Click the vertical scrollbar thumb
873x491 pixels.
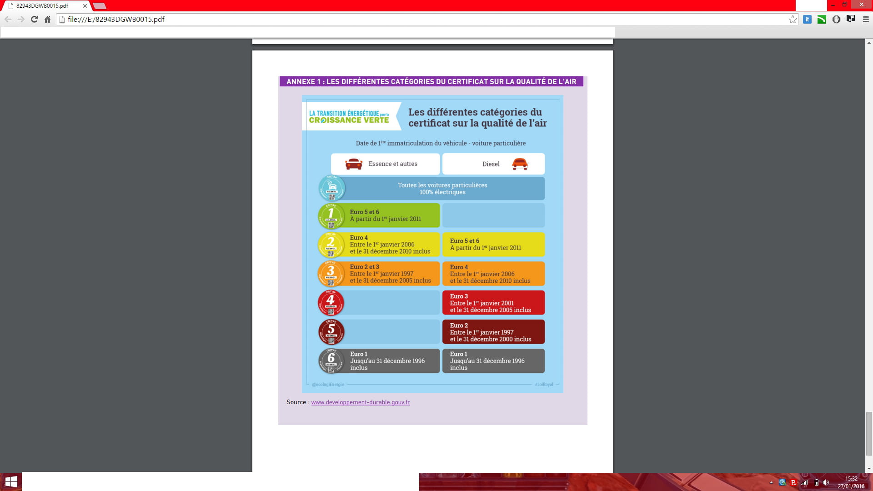(x=869, y=433)
